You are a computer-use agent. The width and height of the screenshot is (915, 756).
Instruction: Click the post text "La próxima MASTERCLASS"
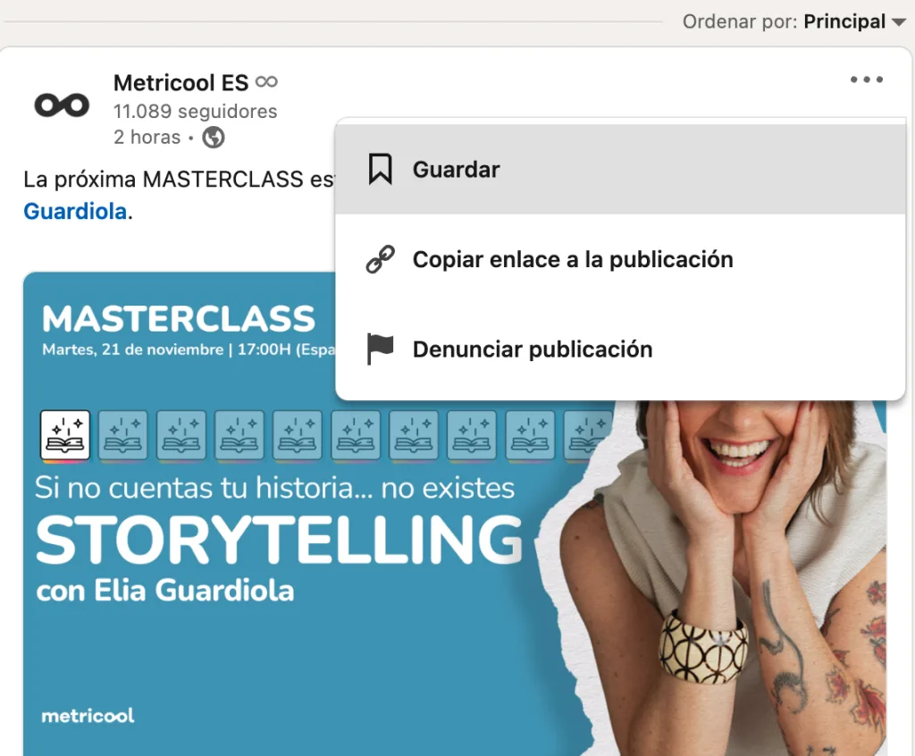[x=164, y=180]
